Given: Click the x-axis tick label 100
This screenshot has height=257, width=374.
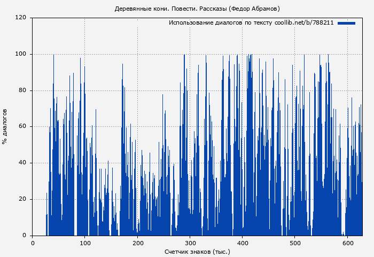Looking at the screenshot, I should click(x=85, y=243).
